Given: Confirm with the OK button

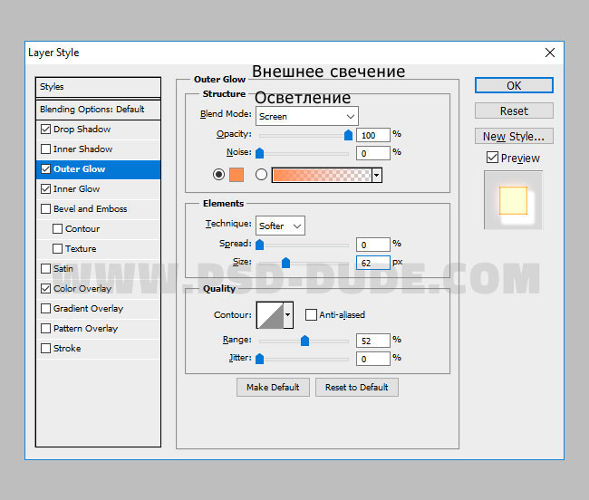Looking at the screenshot, I should [x=514, y=85].
